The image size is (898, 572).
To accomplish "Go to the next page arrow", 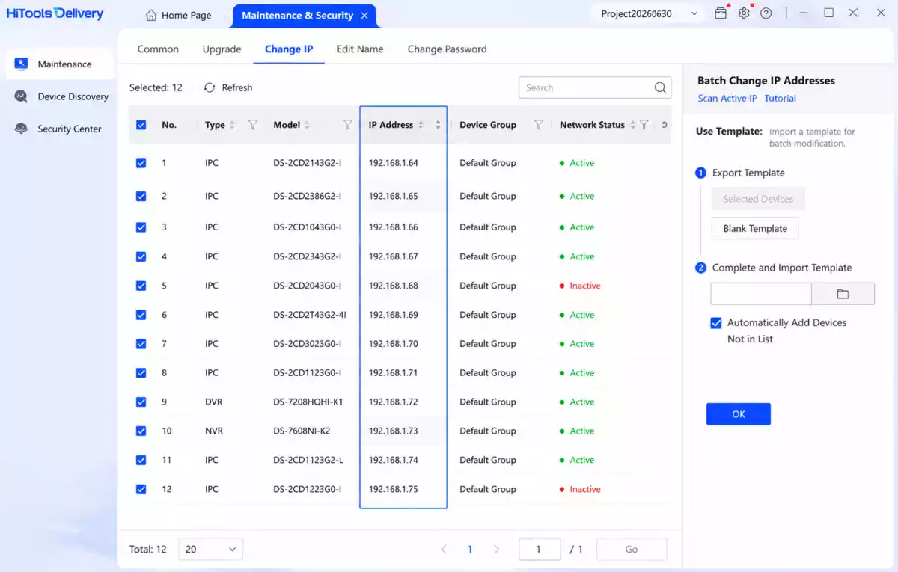I will [x=496, y=549].
